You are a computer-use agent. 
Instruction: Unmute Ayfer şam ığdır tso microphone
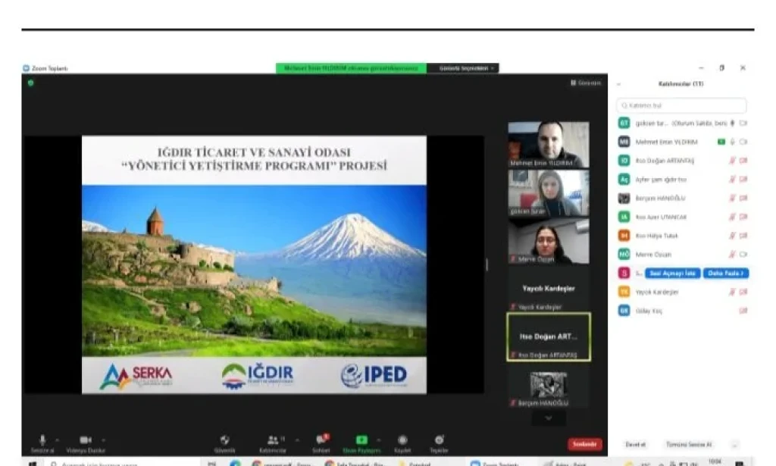tap(733, 180)
